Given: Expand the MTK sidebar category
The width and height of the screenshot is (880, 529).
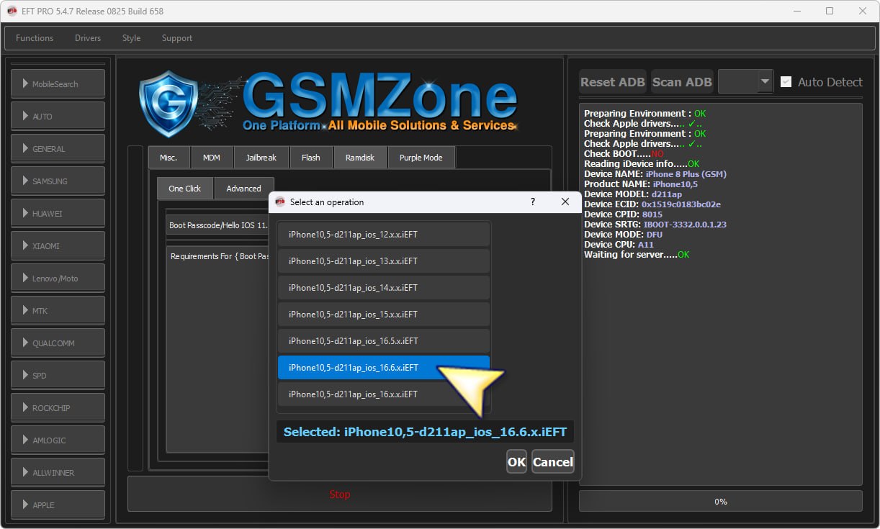Looking at the screenshot, I should (58, 310).
